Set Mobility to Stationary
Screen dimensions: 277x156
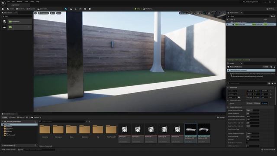[257, 103]
